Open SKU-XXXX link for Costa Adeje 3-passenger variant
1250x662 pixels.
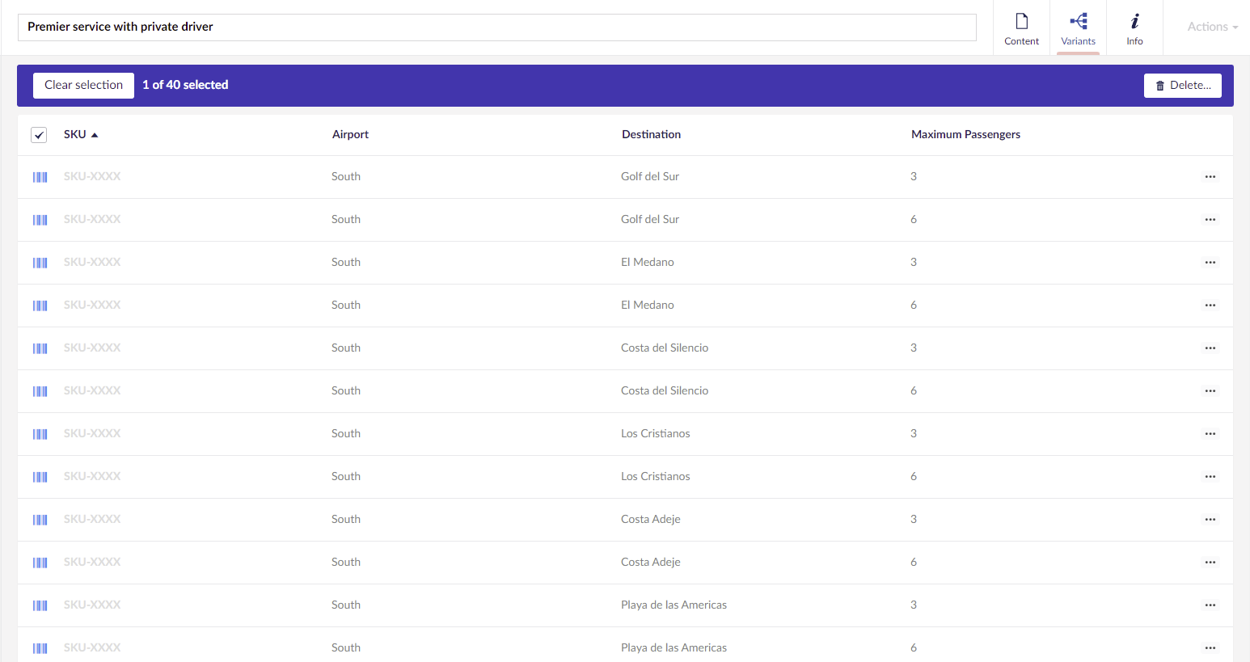[92, 519]
